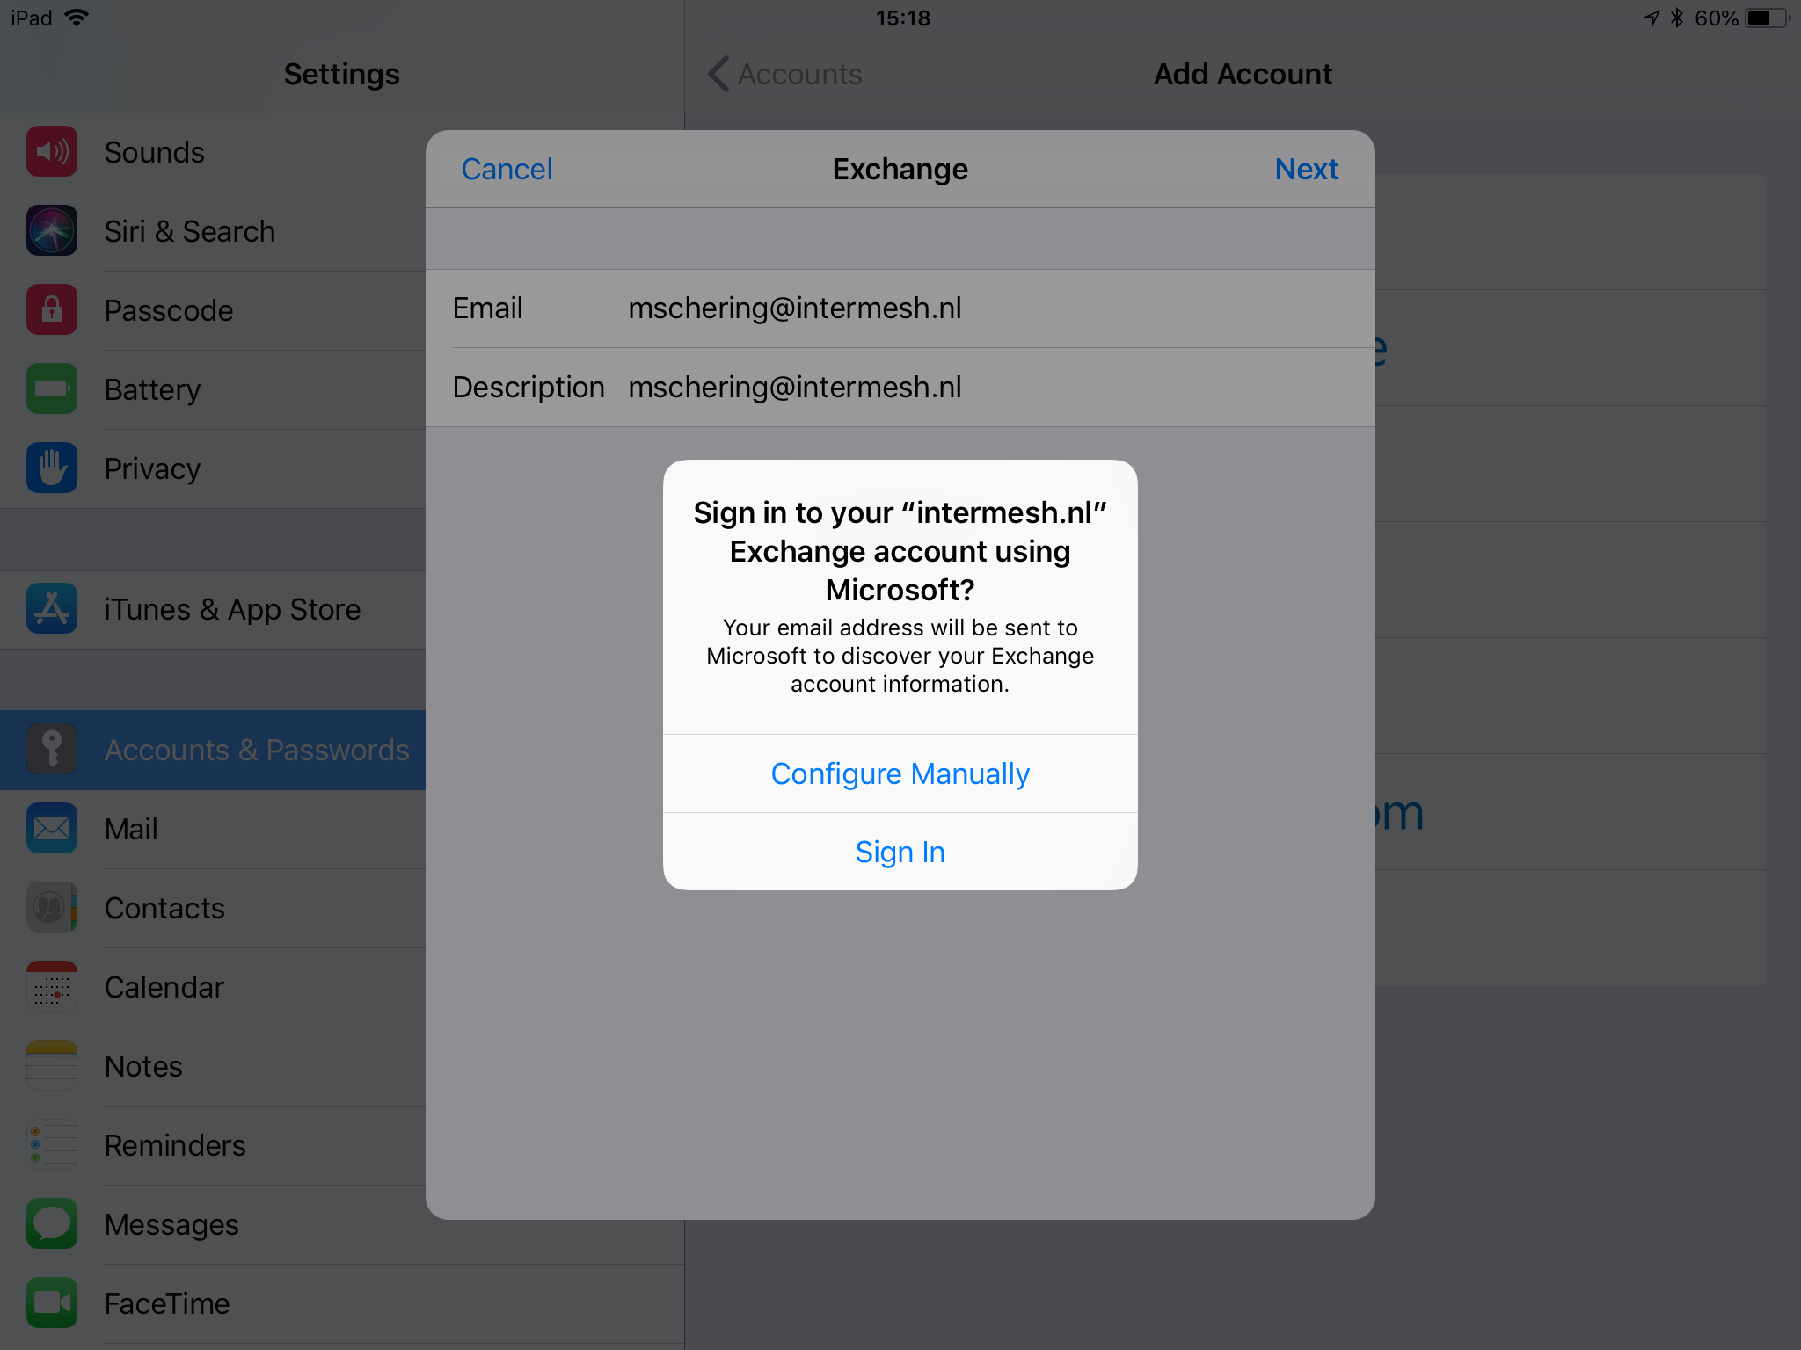Tap Next in the Exchange sheet
The height and width of the screenshot is (1350, 1801).
(x=1307, y=169)
